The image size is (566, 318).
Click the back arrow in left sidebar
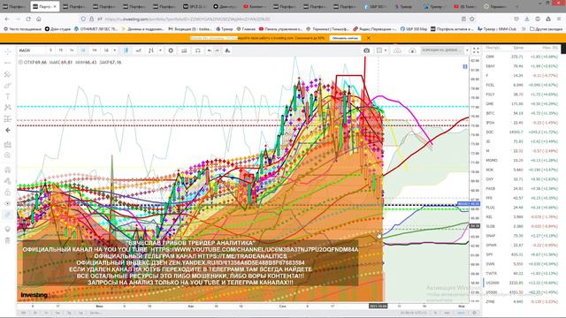(8, 130)
